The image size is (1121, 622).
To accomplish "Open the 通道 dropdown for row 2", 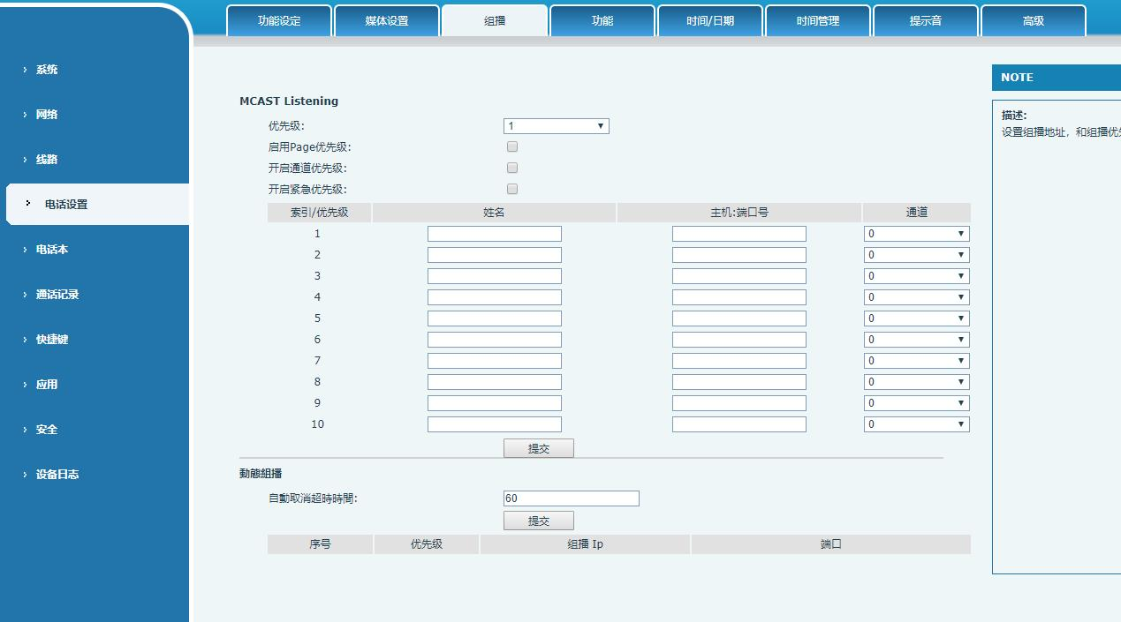I will click(917, 255).
